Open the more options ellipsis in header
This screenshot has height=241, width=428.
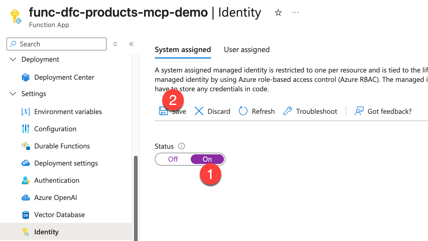click(295, 13)
